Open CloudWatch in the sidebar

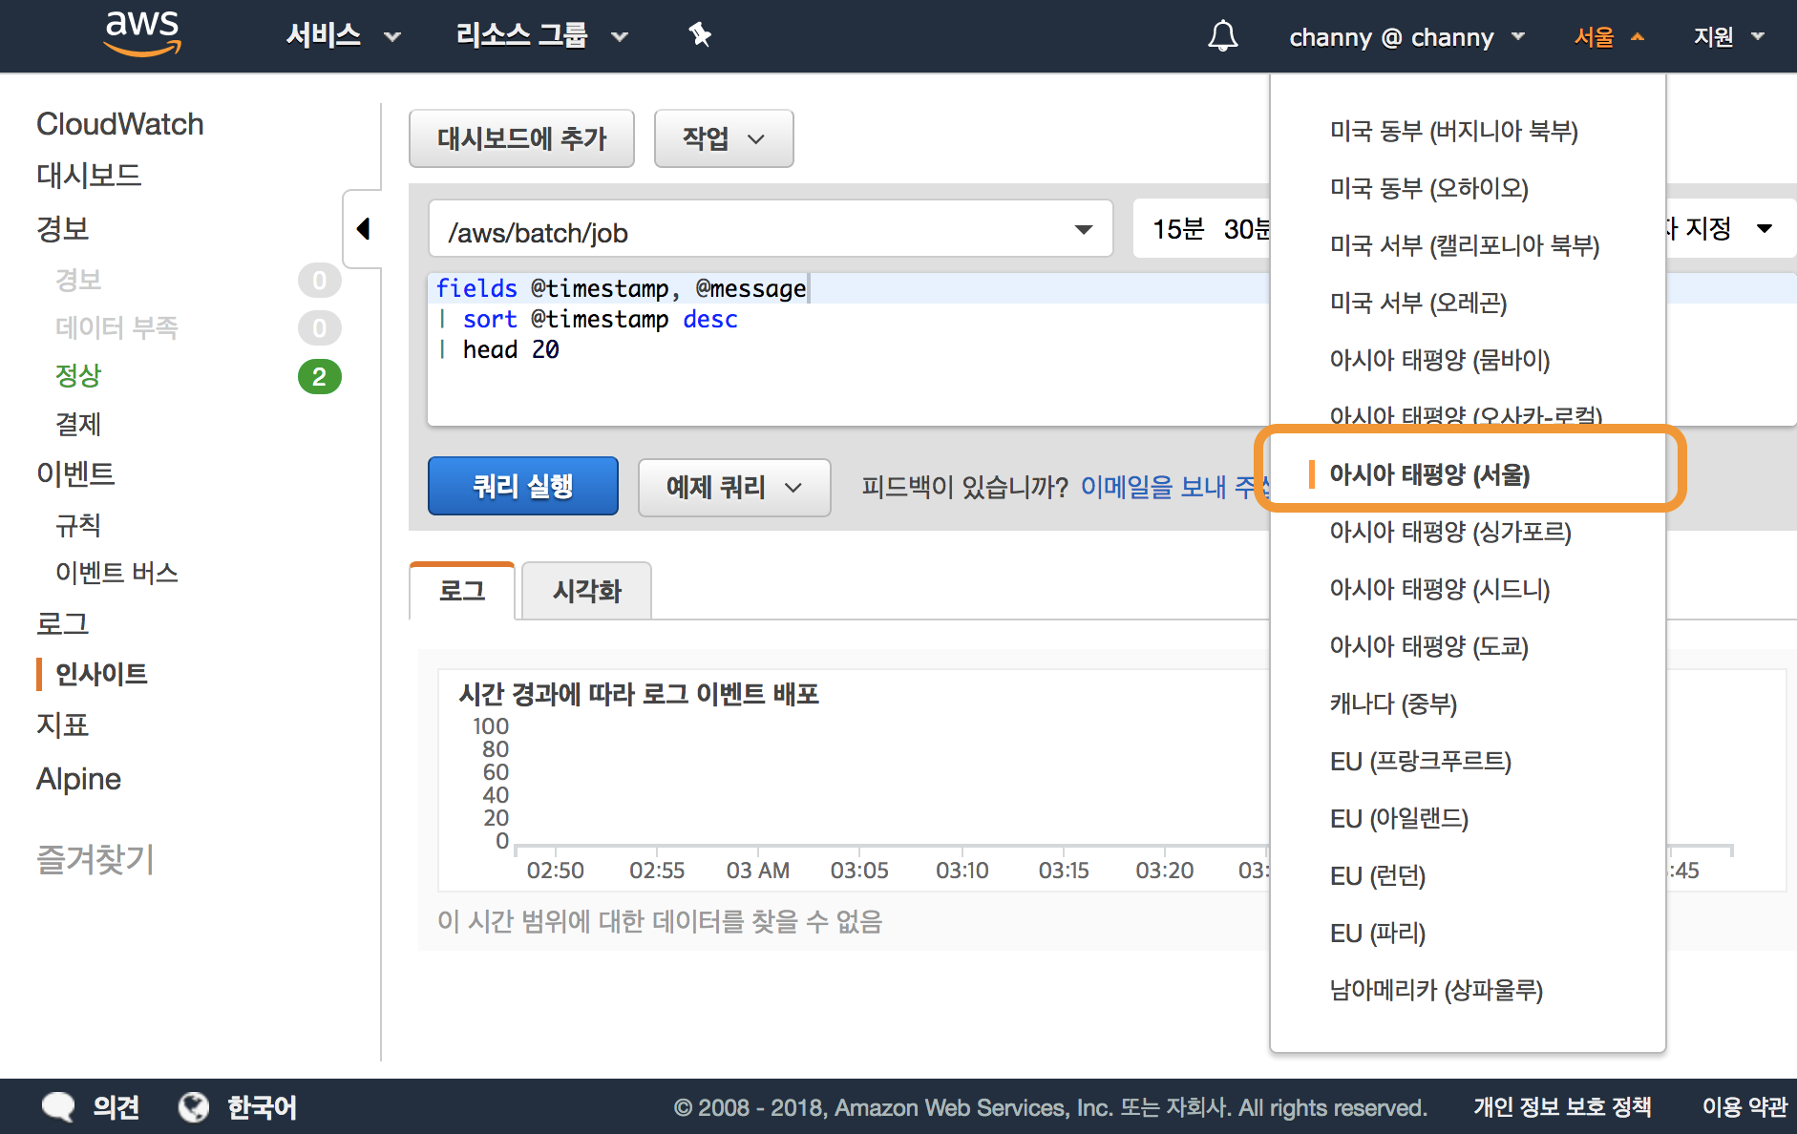click(120, 124)
